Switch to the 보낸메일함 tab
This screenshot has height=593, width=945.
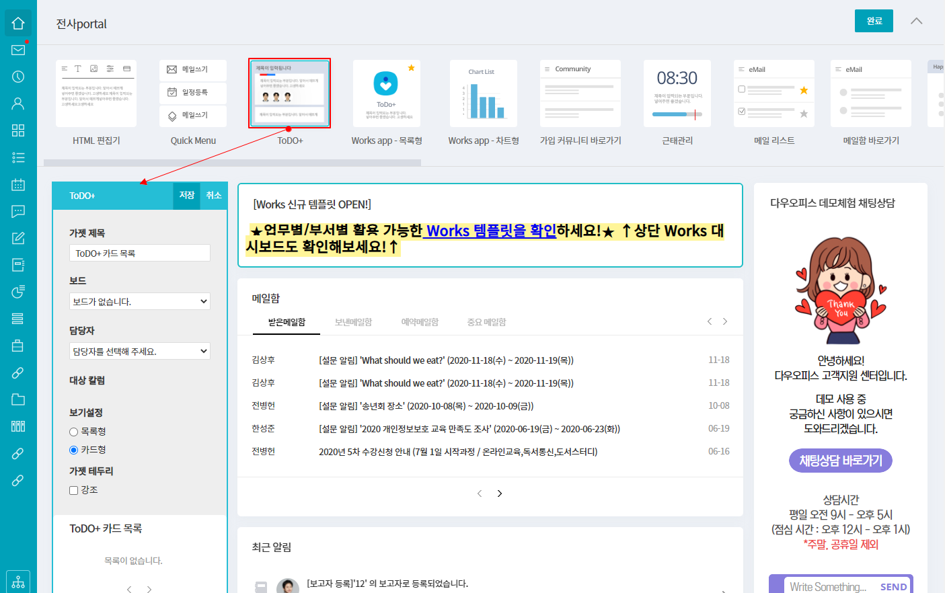[x=353, y=322]
